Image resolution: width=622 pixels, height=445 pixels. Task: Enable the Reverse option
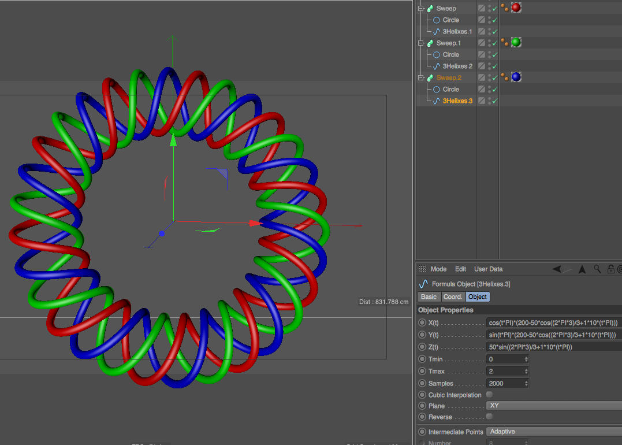tap(489, 417)
